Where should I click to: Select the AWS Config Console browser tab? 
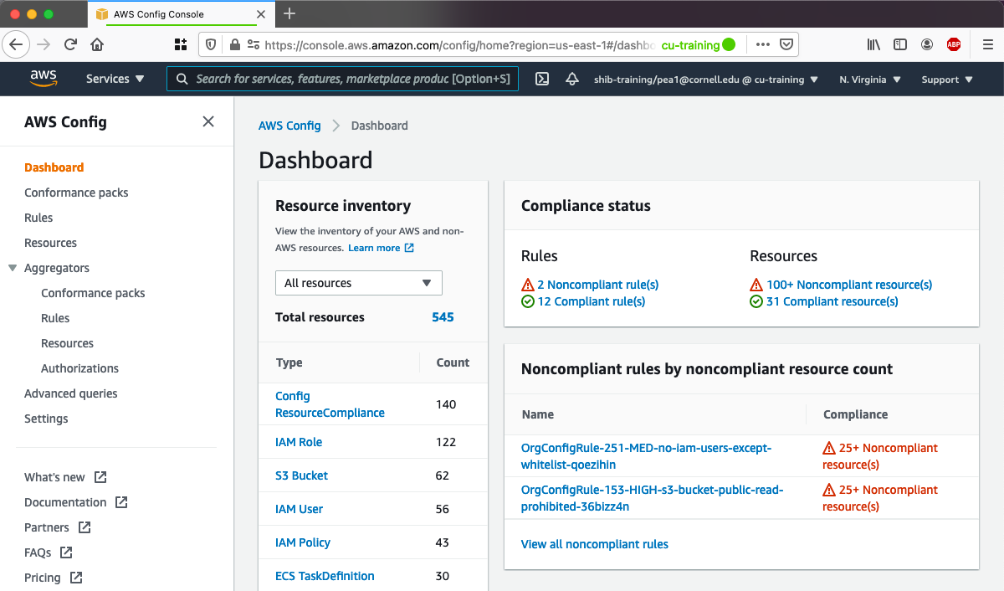[180, 13]
